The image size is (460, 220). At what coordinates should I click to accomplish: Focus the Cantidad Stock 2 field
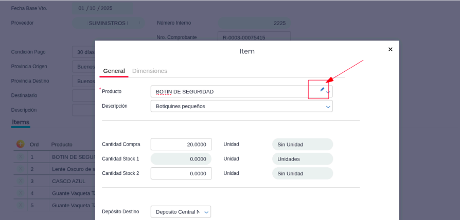click(x=181, y=173)
